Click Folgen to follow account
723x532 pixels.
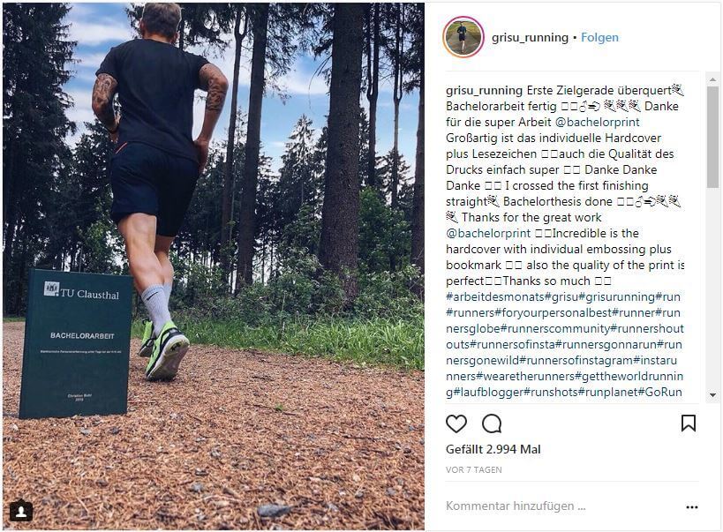point(599,37)
